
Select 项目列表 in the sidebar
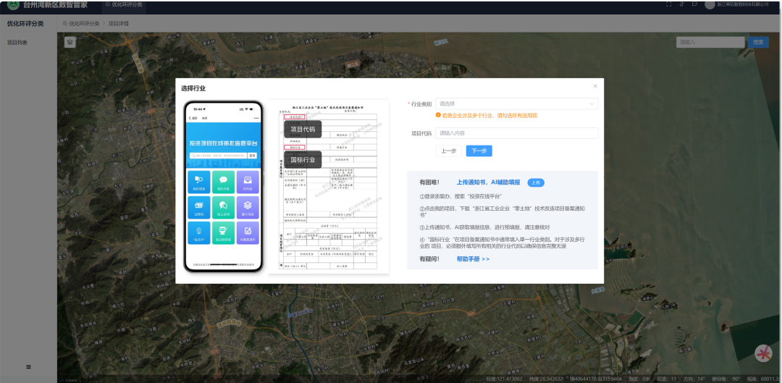(x=17, y=43)
